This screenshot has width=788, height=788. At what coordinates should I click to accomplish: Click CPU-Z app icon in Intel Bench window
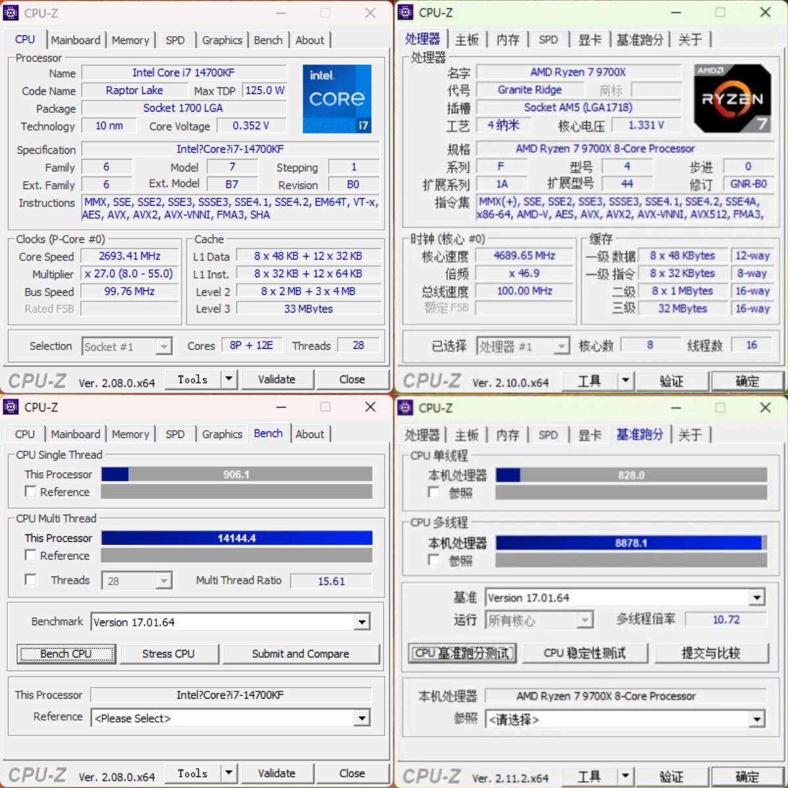tap(11, 407)
